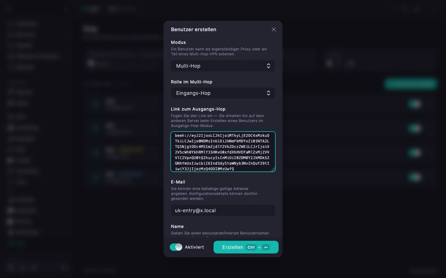Toggle the first blurred user row's switch
Viewport: 446px width, 278px height.
pos(415,104)
